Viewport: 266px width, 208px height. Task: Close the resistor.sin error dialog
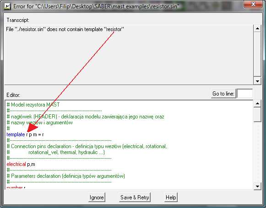(x=253, y=4)
